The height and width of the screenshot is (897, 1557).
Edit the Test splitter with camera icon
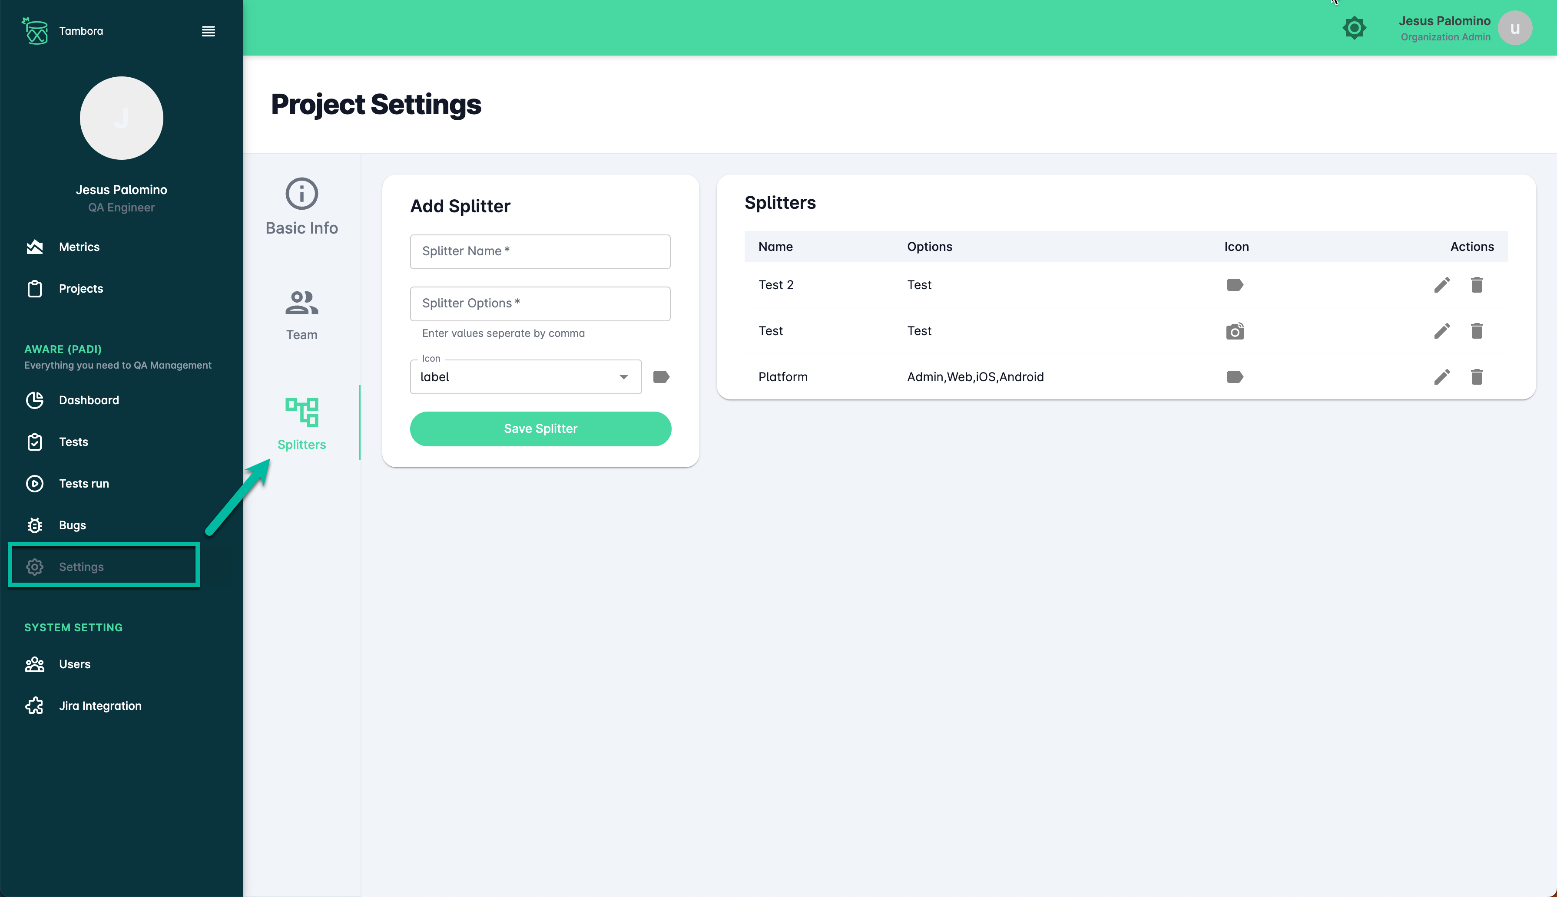tap(1442, 331)
